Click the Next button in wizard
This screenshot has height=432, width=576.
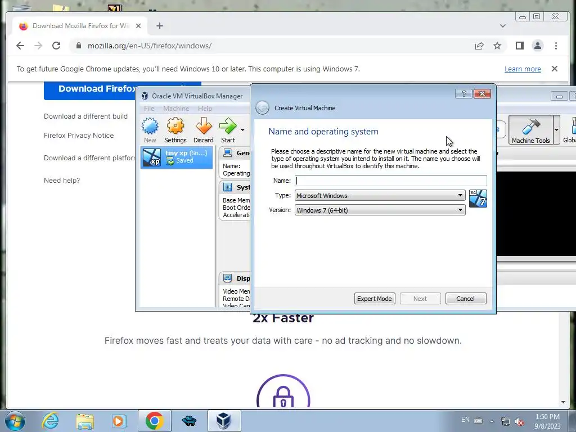point(420,299)
